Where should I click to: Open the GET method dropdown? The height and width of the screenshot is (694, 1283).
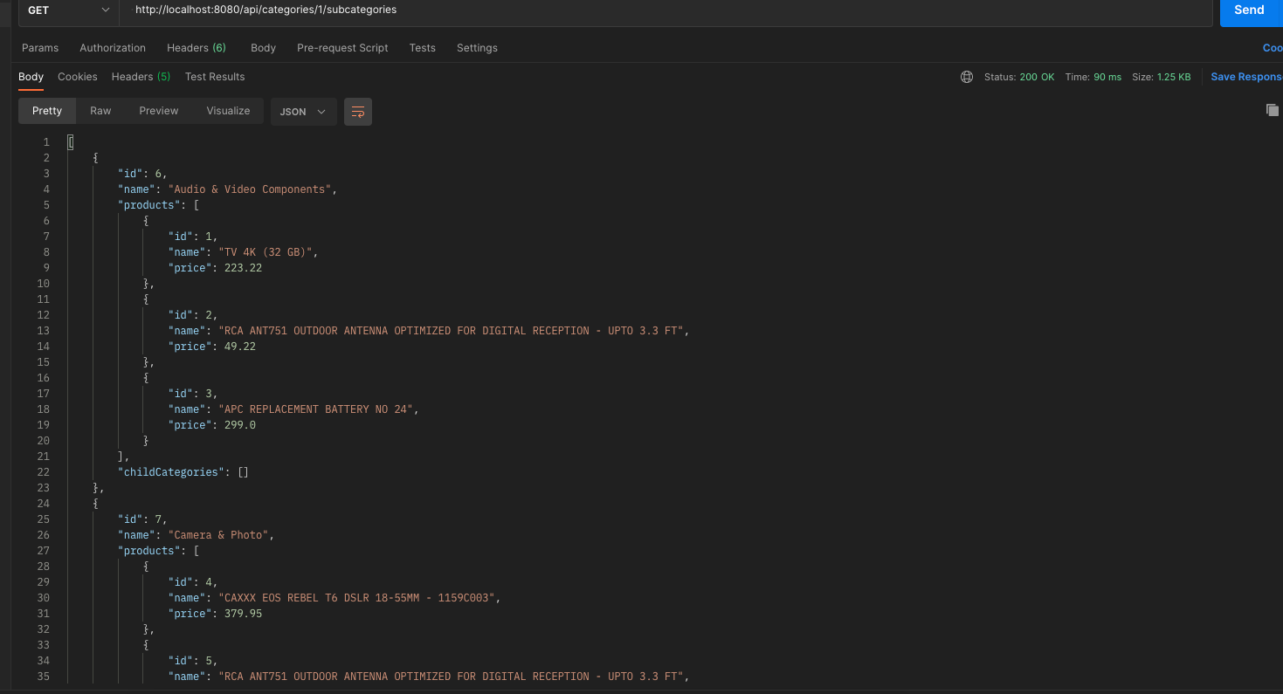tap(68, 10)
